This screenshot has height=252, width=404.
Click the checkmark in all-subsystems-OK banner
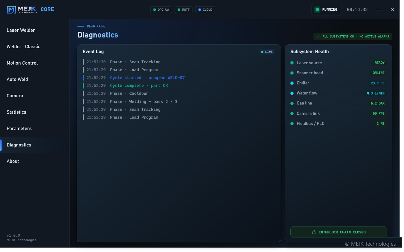tap(318, 37)
